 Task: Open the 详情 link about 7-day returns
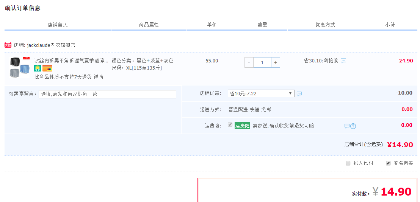tap(99, 77)
